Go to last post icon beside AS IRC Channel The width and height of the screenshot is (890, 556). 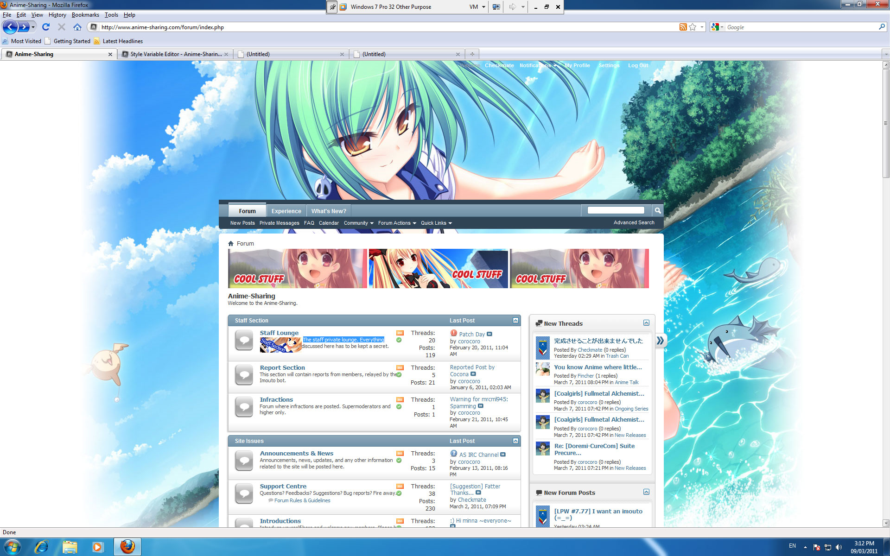pos(503,455)
